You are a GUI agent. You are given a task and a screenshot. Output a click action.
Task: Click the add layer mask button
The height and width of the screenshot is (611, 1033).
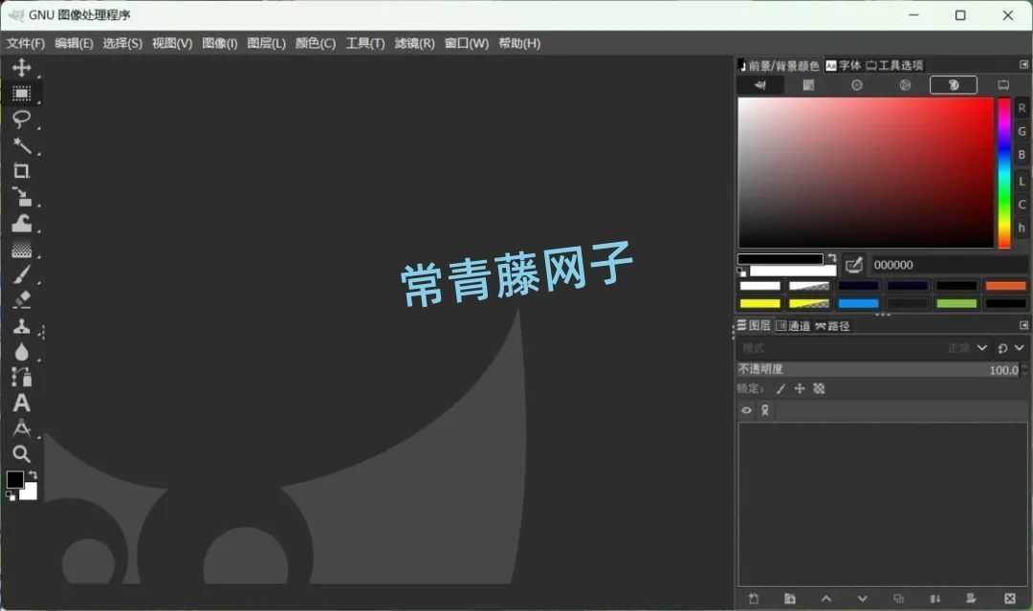(x=971, y=599)
